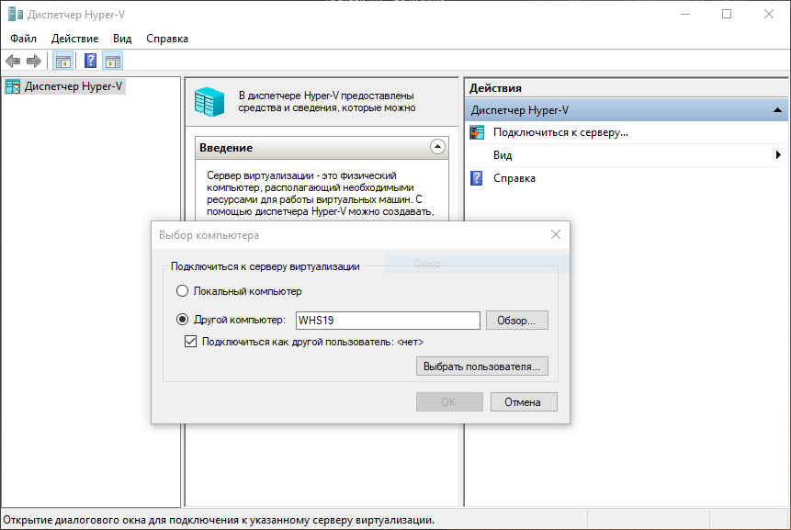The width and height of the screenshot is (791, 530).
Task: Click Подключиться к серверу... action link
Action: pyautogui.click(x=560, y=132)
